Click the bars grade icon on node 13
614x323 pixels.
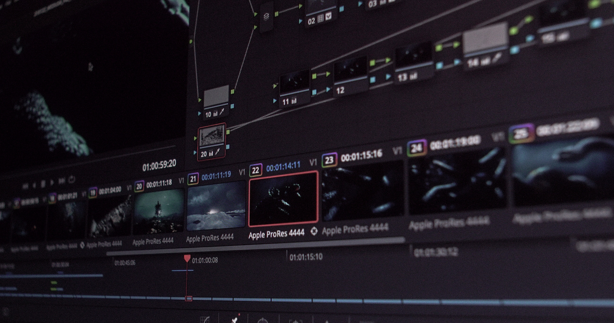[413, 76]
